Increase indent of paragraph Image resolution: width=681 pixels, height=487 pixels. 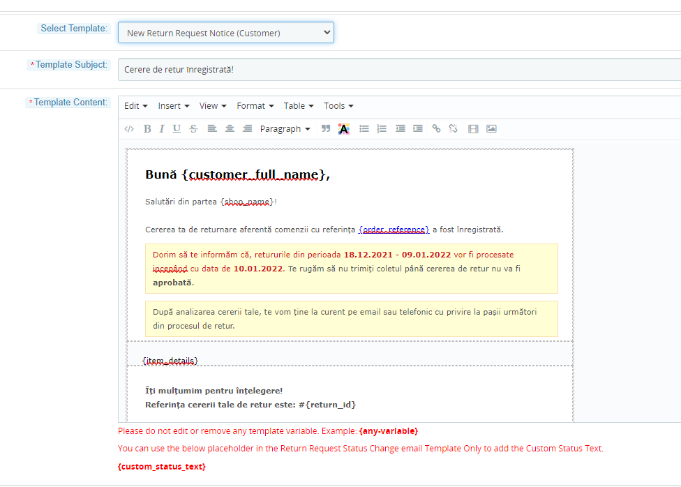point(418,128)
